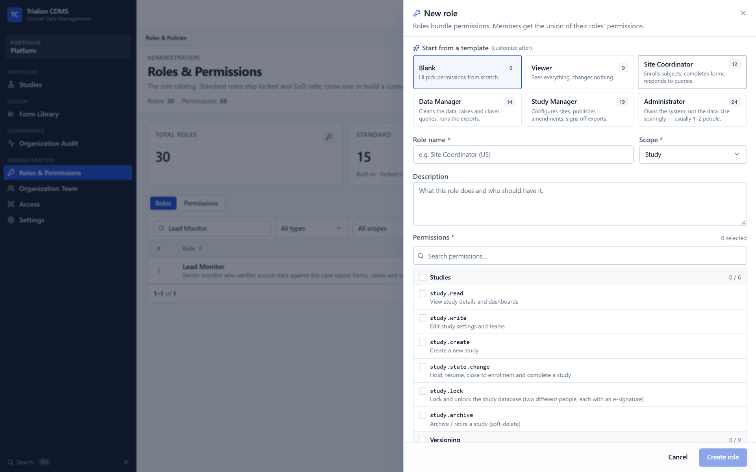Check the study.archive permission checkbox

point(422,415)
